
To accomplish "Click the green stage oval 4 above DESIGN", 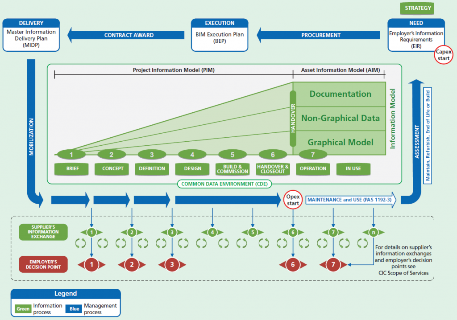I will click(x=192, y=154).
